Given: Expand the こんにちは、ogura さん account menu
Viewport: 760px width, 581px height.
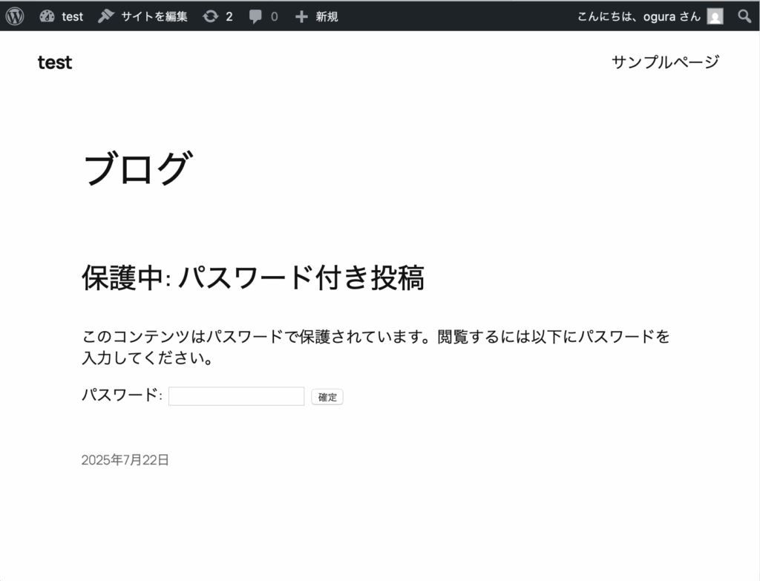Looking at the screenshot, I should 638,16.
